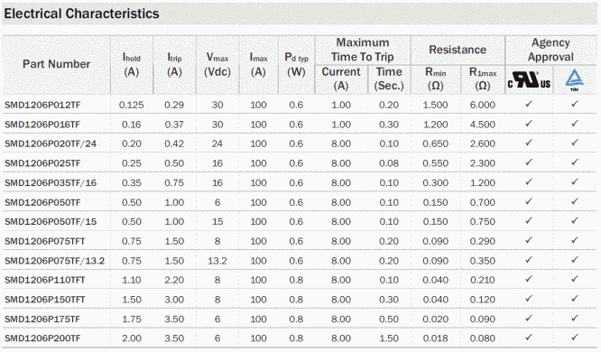Select part number SMD1206P200TF

pyautogui.click(x=42, y=338)
